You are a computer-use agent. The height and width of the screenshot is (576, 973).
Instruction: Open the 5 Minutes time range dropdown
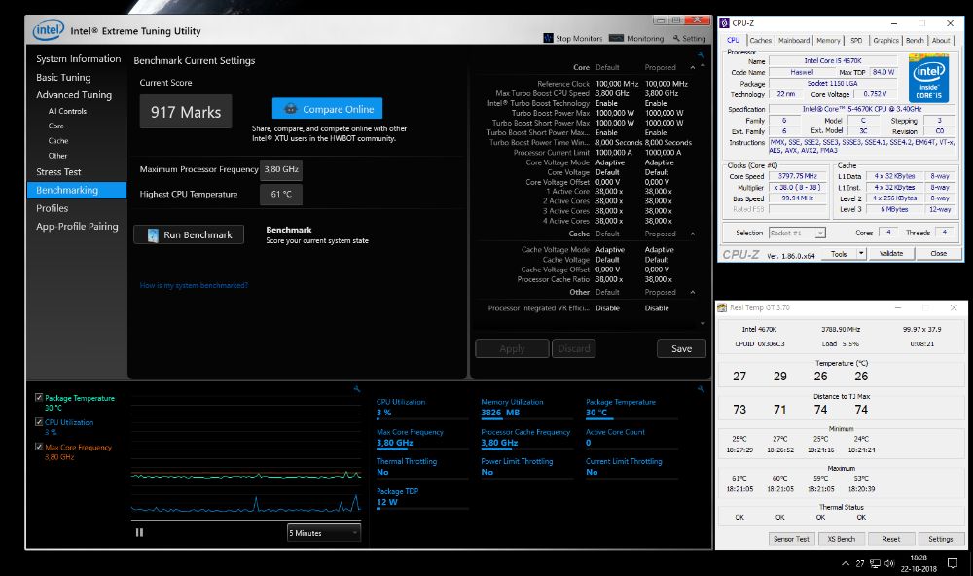coord(324,532)
